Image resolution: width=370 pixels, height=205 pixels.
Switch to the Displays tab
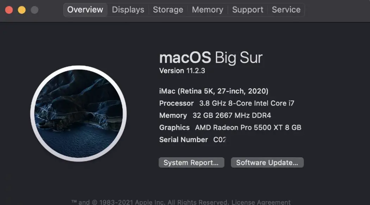[x=128, y=9]
